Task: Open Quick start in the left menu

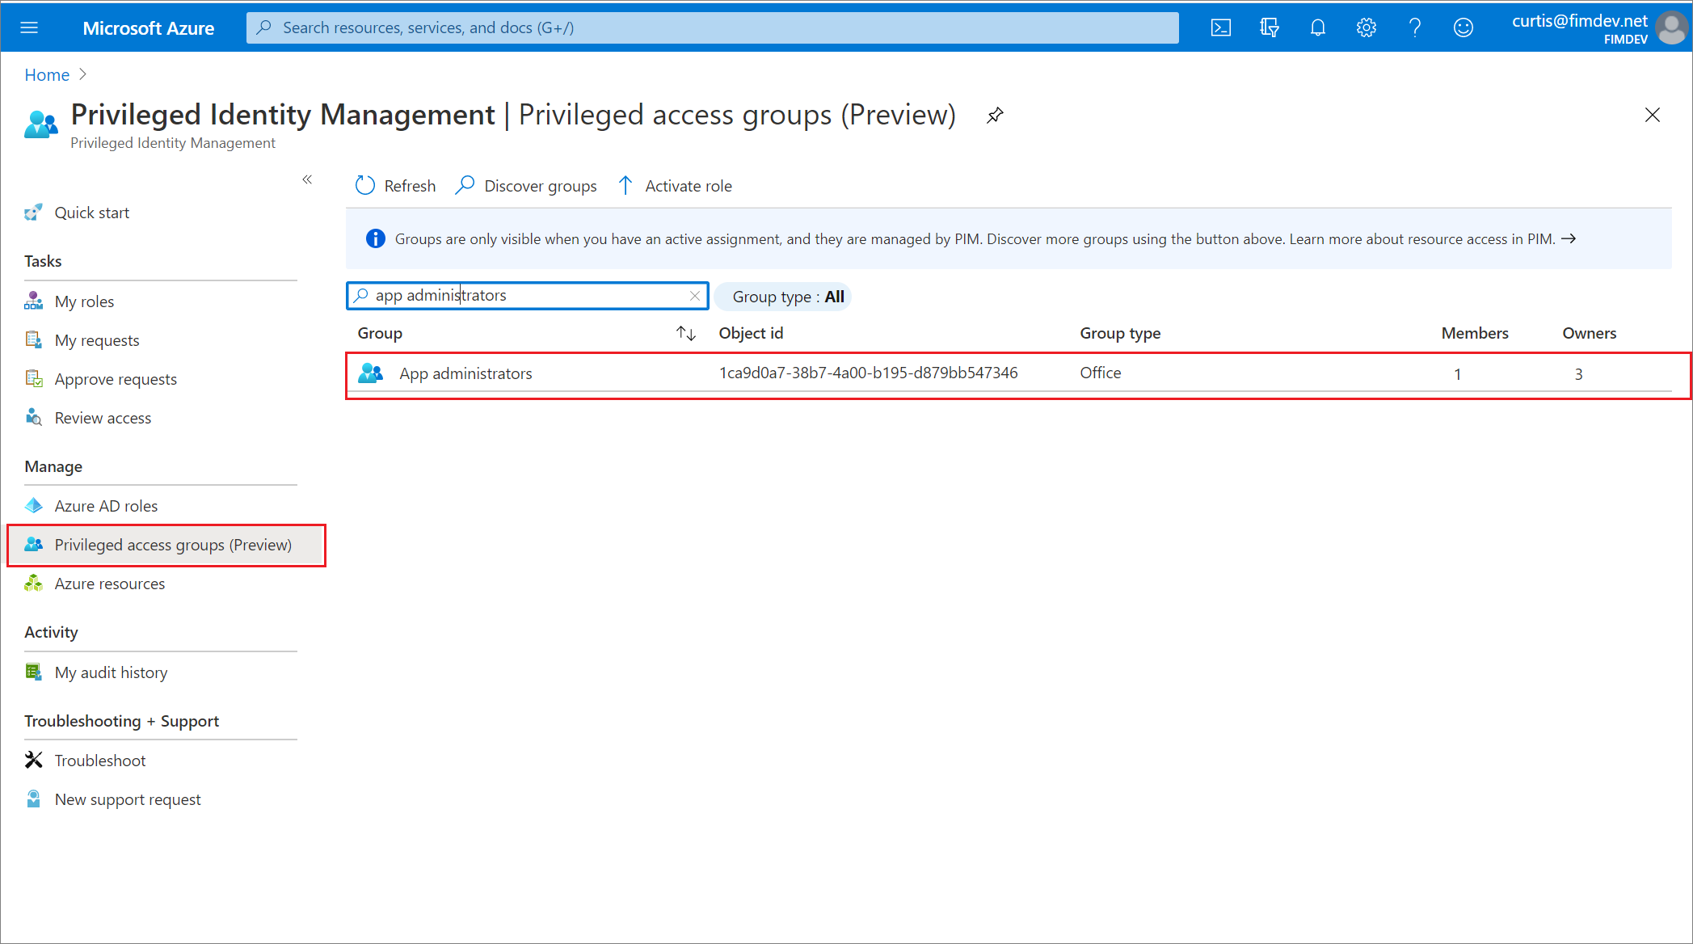Action: [91, 213]
